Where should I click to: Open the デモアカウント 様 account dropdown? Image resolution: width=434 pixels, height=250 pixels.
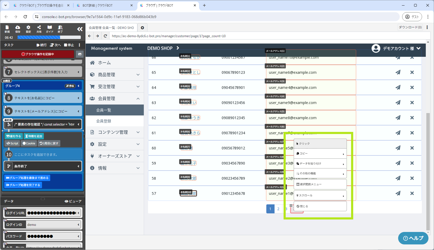click(x=396, y=48)
